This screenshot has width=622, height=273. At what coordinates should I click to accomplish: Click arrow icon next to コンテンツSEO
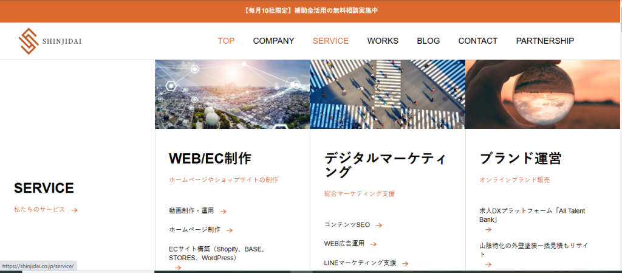coord(378,226)
